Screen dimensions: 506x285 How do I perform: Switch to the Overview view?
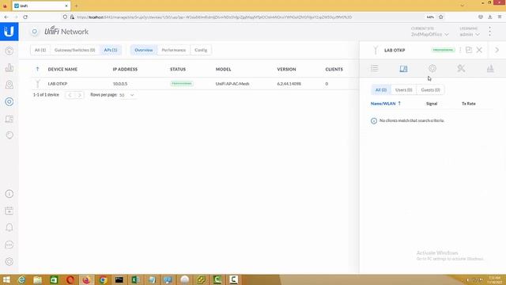click(144, 50)
